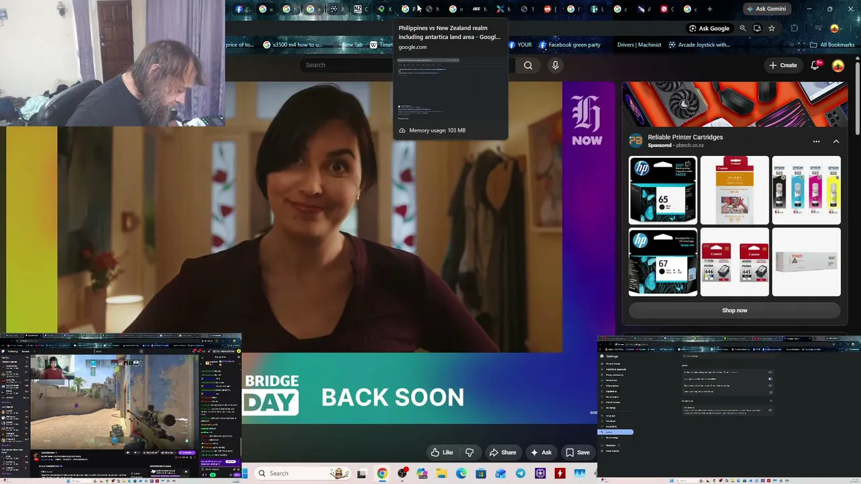Open Microsoft Store from the taskbar

click(481, 473)
